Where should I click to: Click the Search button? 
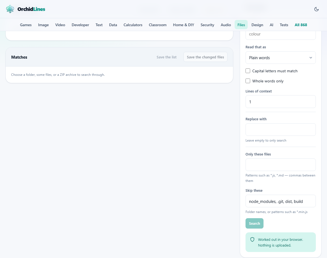tap(255, 223)
